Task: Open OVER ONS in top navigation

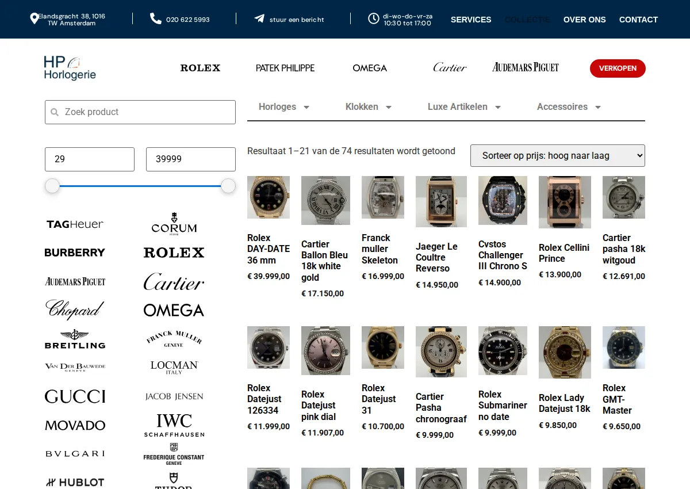Action: pyautogui.click(x=585, y=20)
